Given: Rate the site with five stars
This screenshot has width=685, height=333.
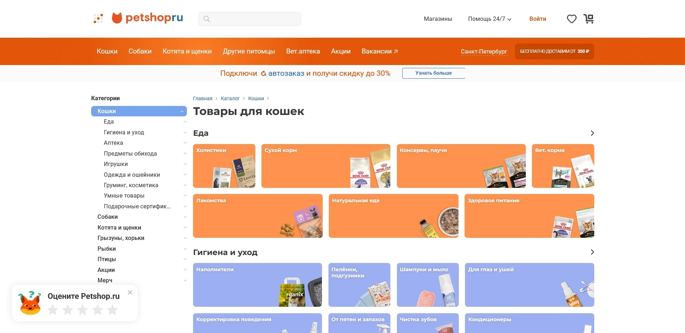Looking at the screenshot, I should coord(112,310).
